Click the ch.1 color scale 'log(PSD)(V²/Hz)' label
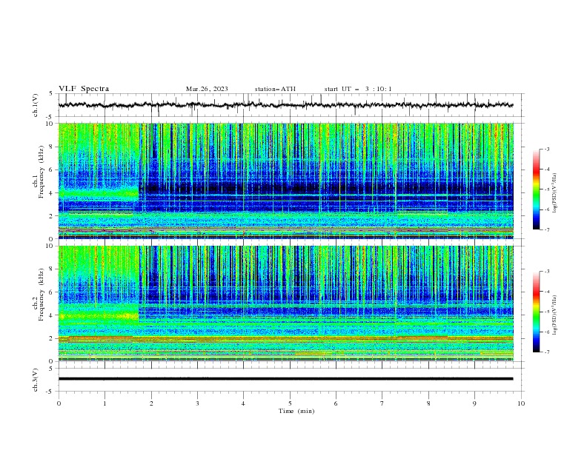The height and width of the screenshot is (453, 587). (x=555, y=192)
